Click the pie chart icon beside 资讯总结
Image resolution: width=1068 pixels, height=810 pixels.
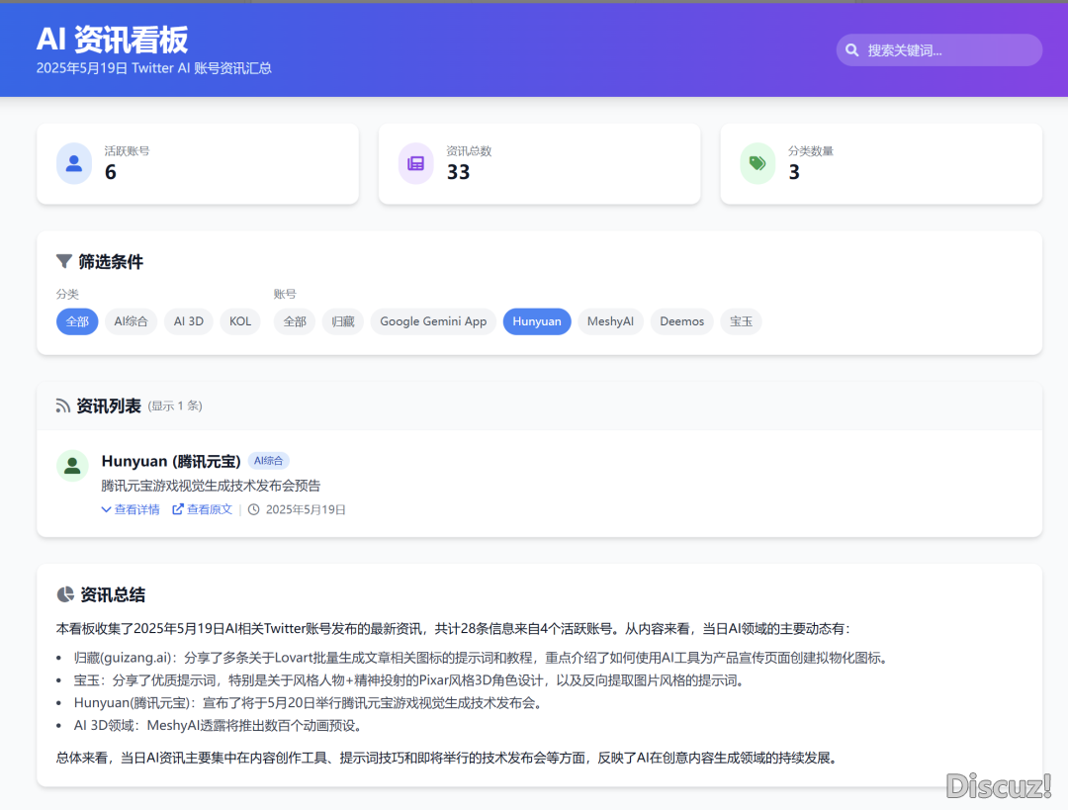(65, 594)
